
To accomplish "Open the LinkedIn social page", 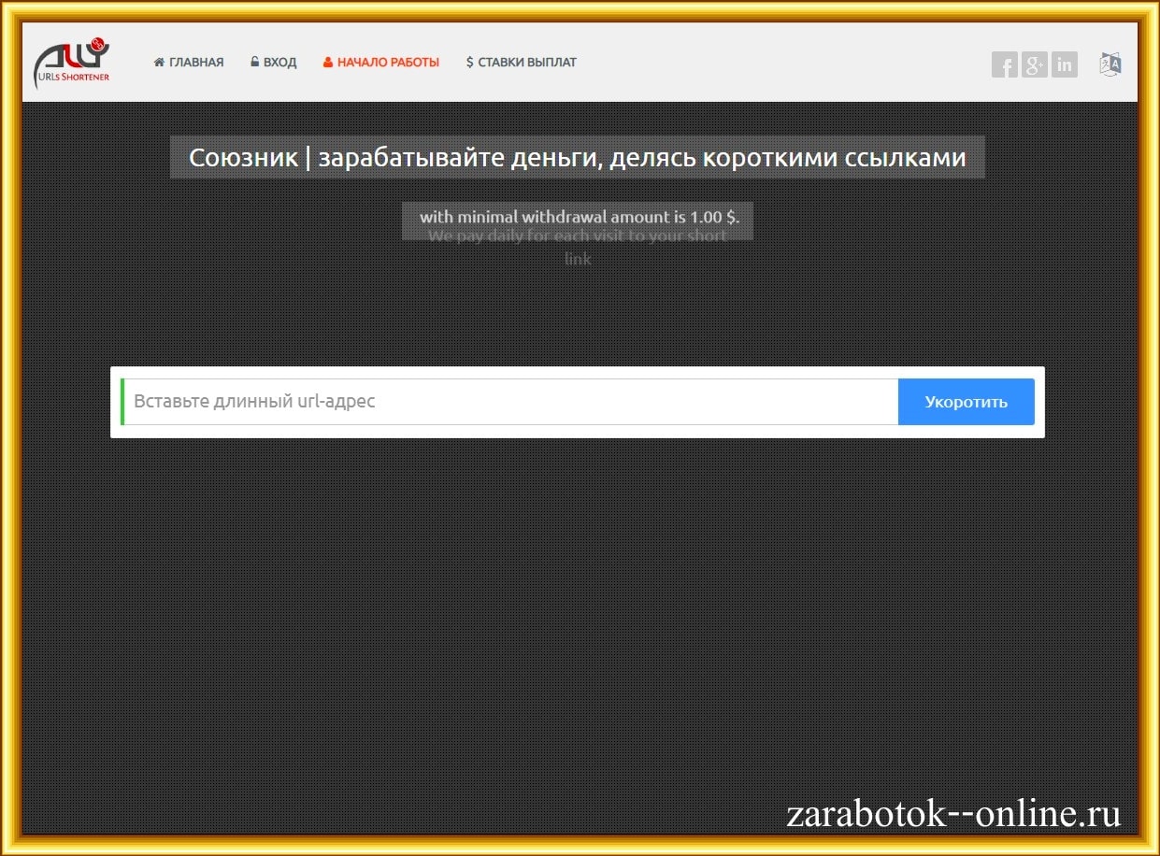I will coord(1064,65).
